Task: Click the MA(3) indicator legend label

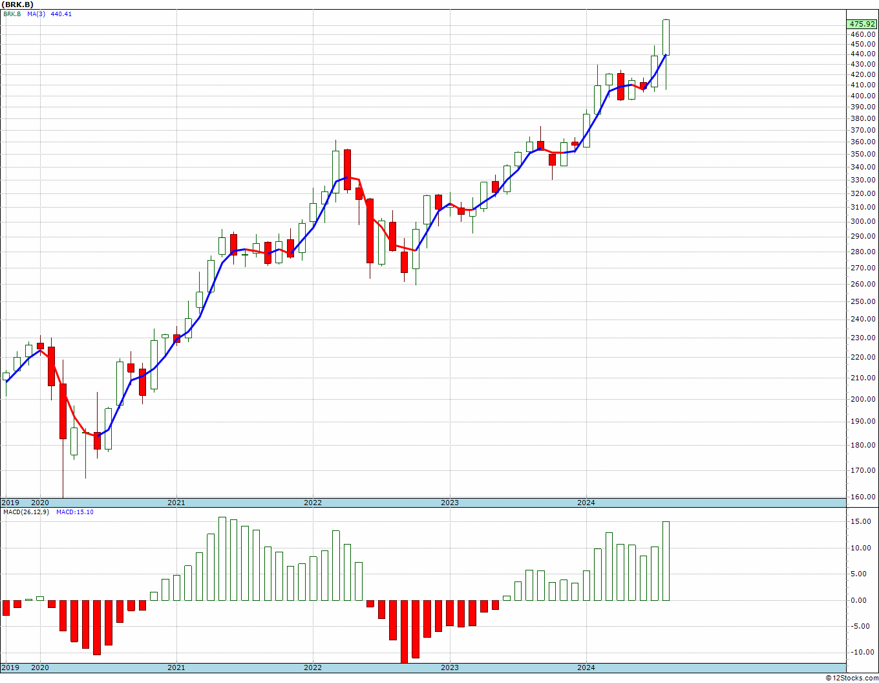Action: (36, 14)
